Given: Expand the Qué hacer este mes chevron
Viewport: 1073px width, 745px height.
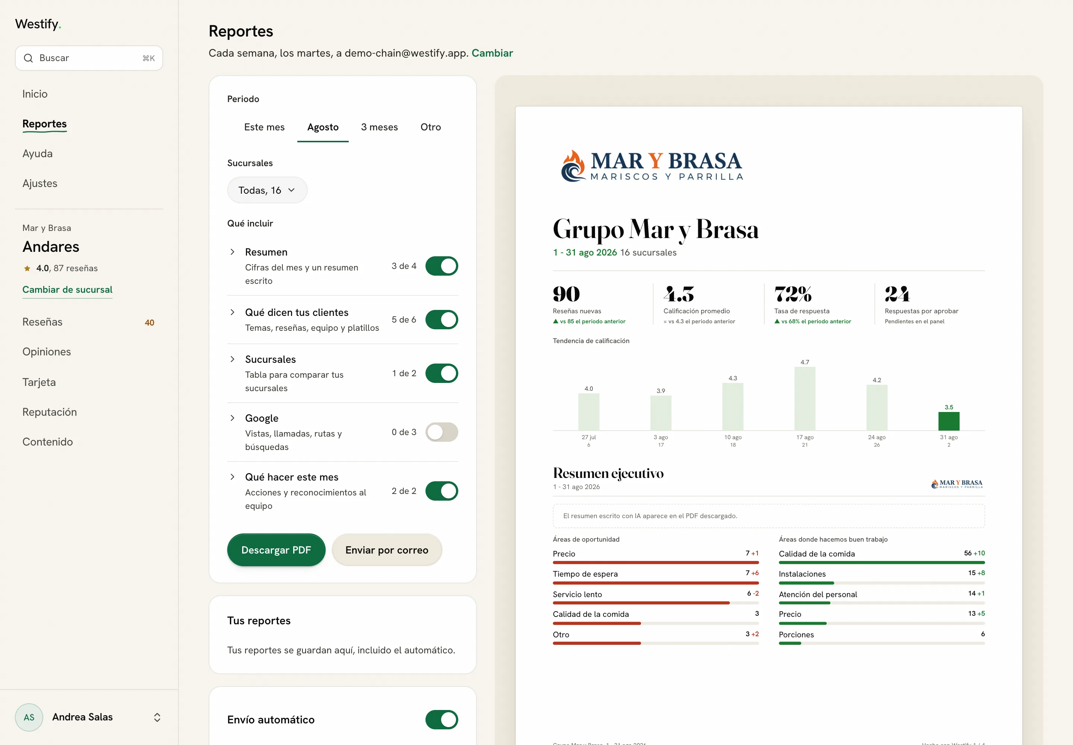Looking at the screenshot, I should point(232,477).
